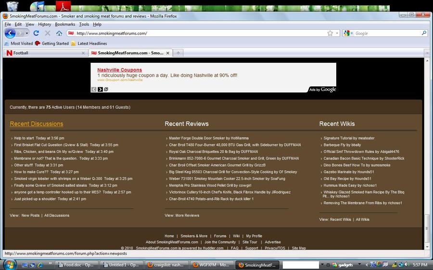433x270 pixels.
Task: Open the URL bar history dropdown
Action: coord(337,33)
